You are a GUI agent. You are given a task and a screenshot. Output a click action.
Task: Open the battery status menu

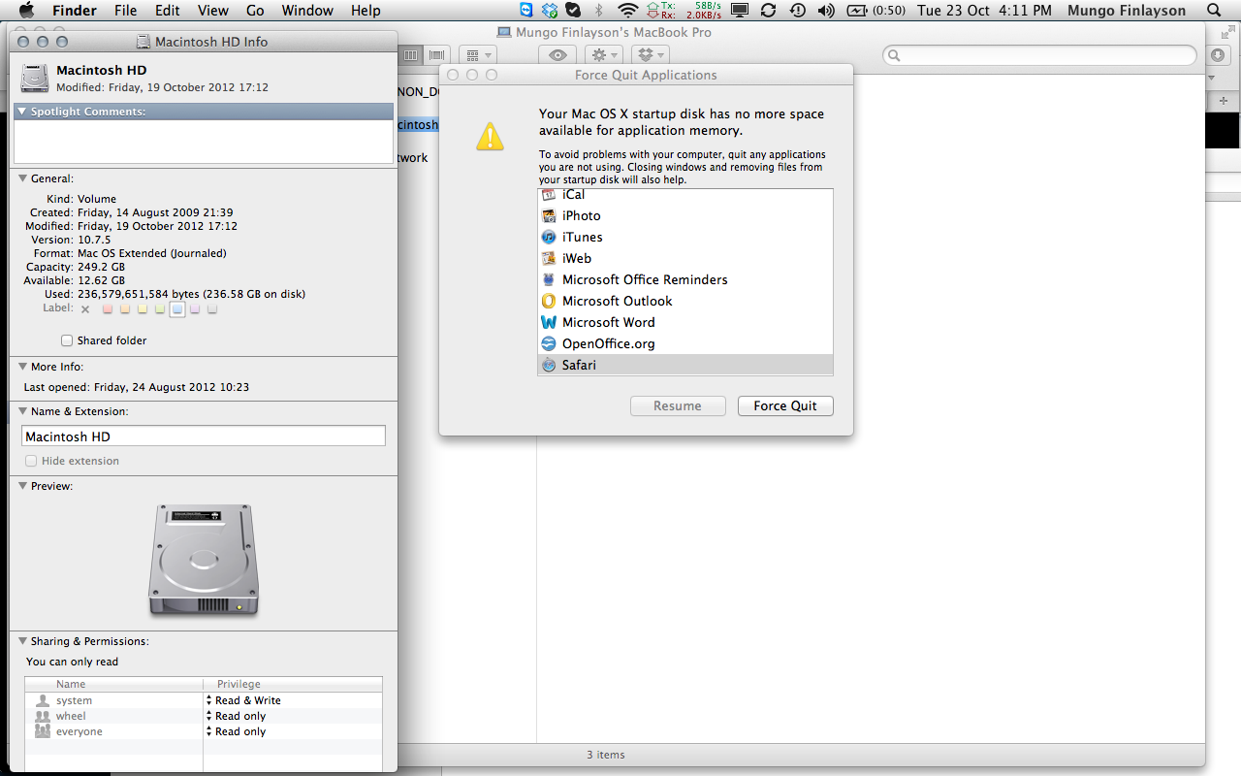(875, 11)
